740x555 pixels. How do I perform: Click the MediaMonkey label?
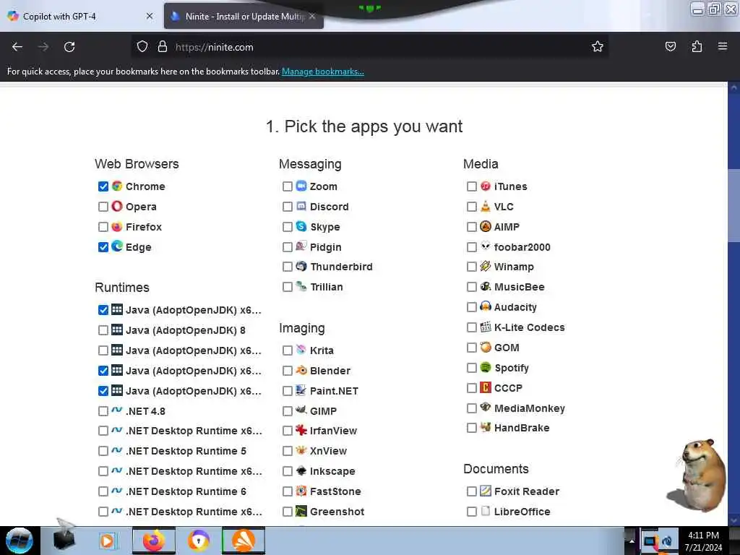530,408
